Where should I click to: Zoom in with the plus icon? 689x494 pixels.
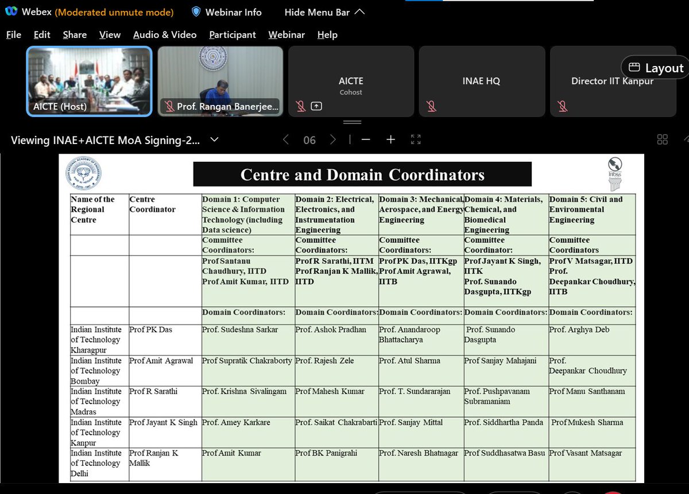pos(390,139)
